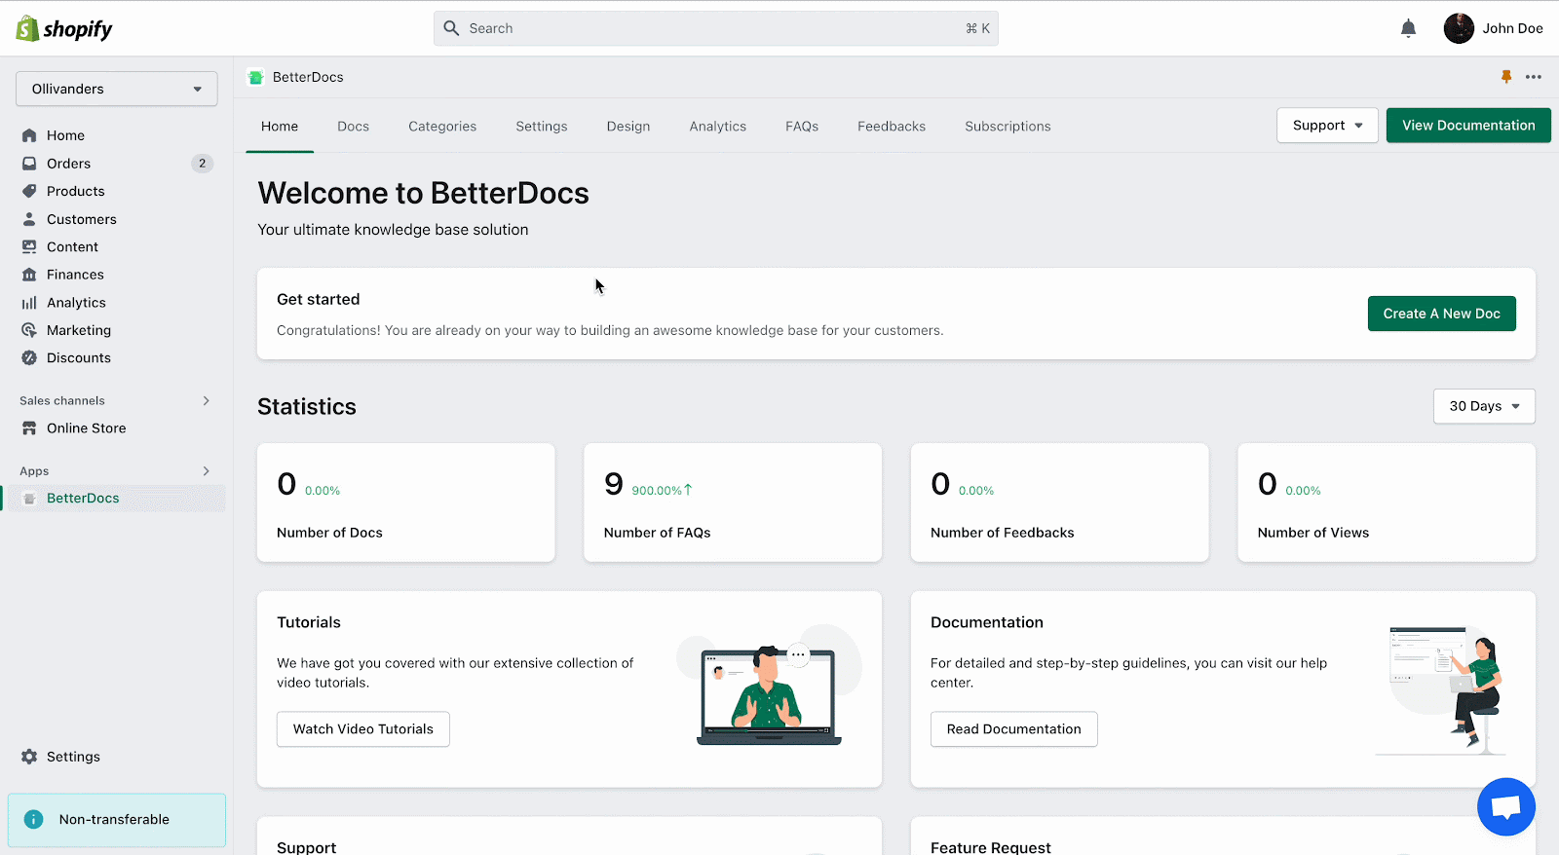Click the Number of Feedbacks card
The width and height of the screenshot is (1559, 855).
click(x=1060, y=502)
